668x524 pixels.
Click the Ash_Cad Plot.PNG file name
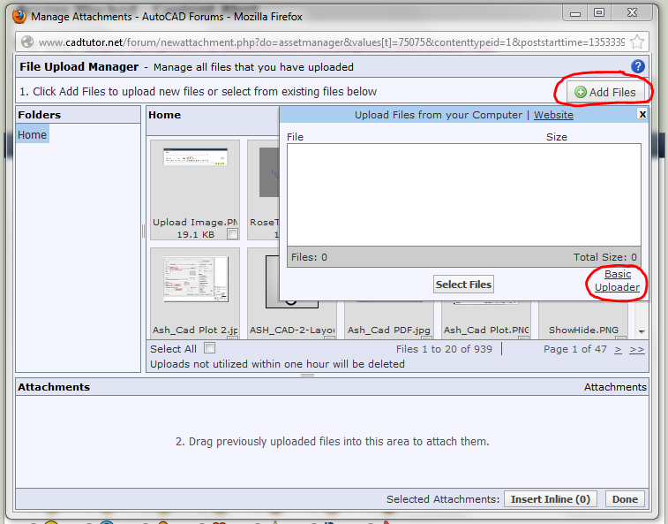486,330
